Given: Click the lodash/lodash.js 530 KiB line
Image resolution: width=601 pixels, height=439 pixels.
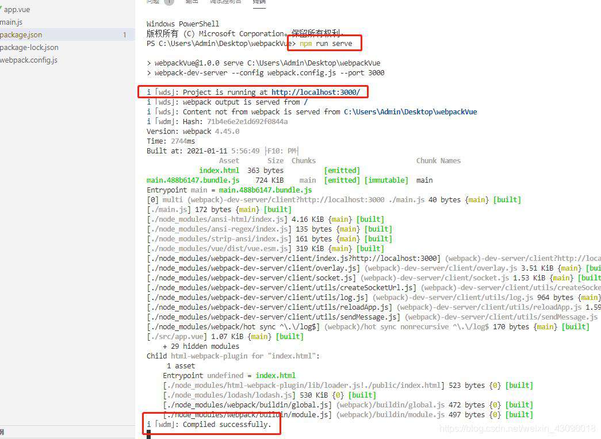Looking at the screenshot, I should (270, 395).
